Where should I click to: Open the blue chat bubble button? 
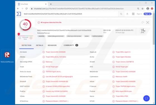coord(146,98)
